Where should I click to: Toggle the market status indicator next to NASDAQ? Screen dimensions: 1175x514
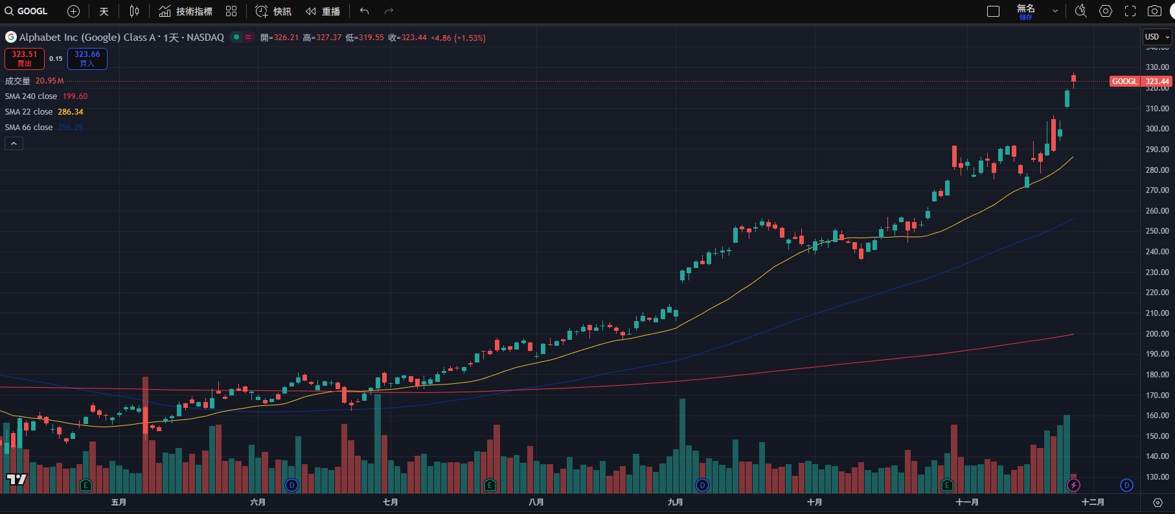click(236, 37)
